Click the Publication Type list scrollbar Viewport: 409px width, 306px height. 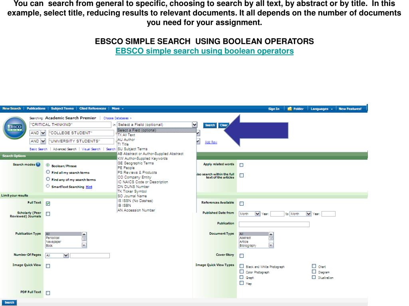point(84,240)
